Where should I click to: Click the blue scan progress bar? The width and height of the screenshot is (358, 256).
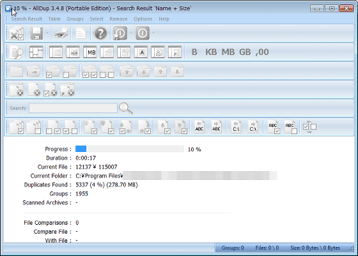130,149
